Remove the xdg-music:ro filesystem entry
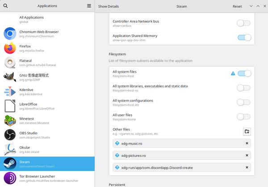 point(247,143)
